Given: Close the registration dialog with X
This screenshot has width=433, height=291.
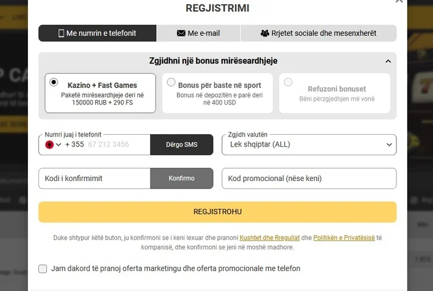Looking at the screenshot, I should click(x=399, y=2).
